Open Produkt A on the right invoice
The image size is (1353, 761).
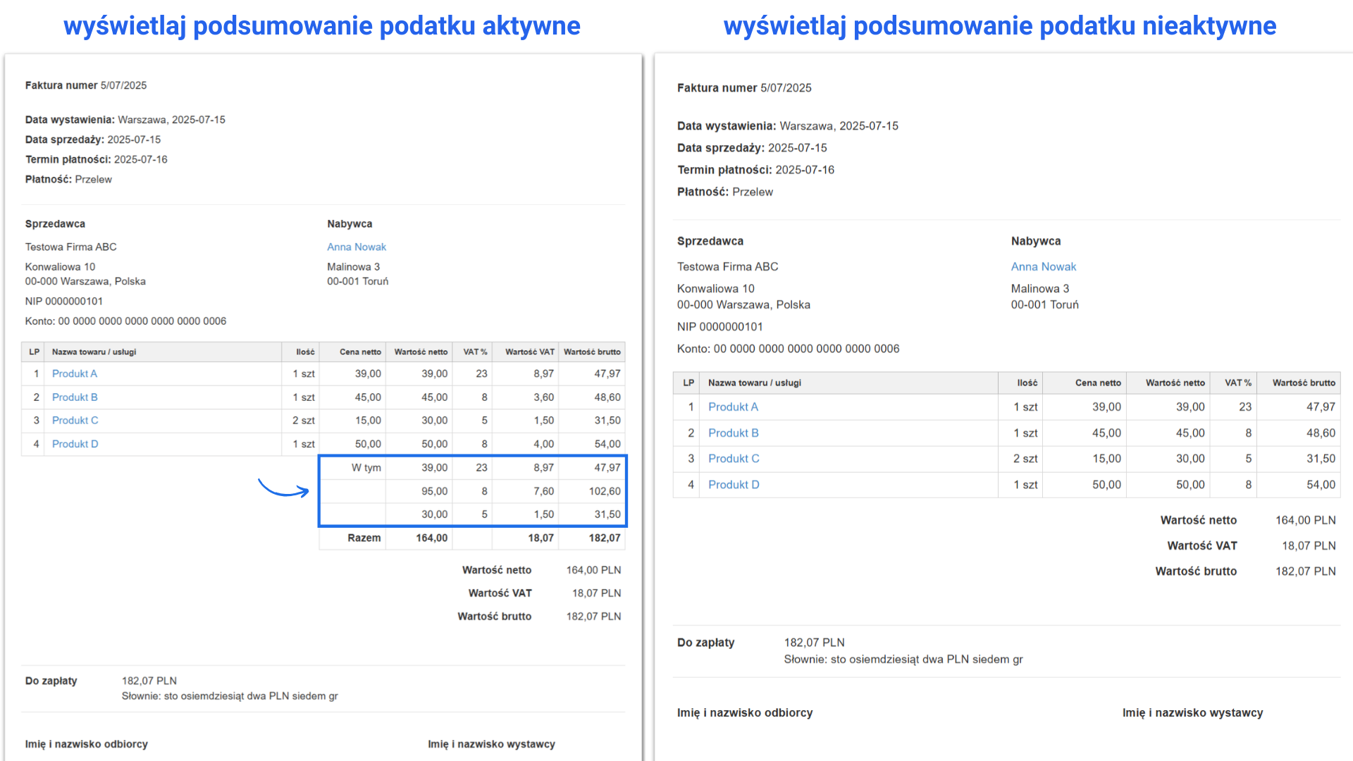coord(733,407)
